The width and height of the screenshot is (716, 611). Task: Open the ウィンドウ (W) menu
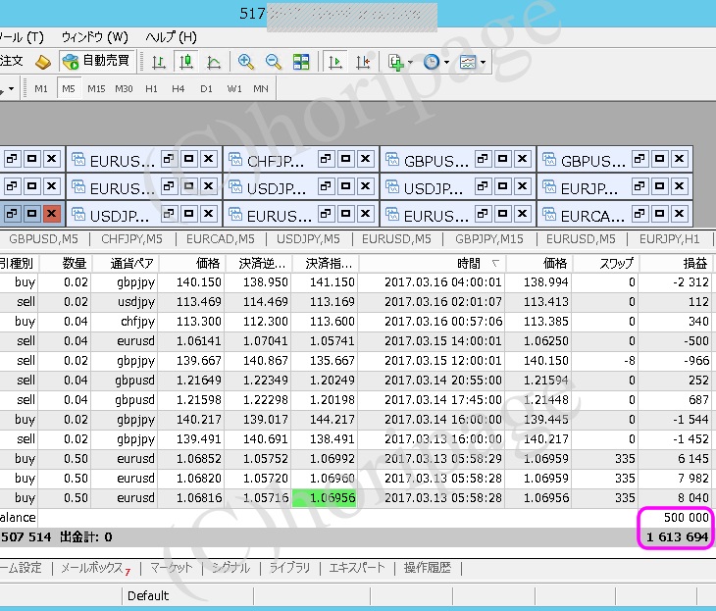pyautogui.click(x=94, y=37)
